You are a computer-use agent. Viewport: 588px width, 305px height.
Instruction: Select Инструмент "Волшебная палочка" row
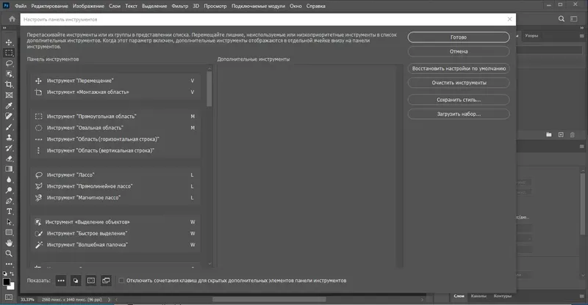click(115, 245)
